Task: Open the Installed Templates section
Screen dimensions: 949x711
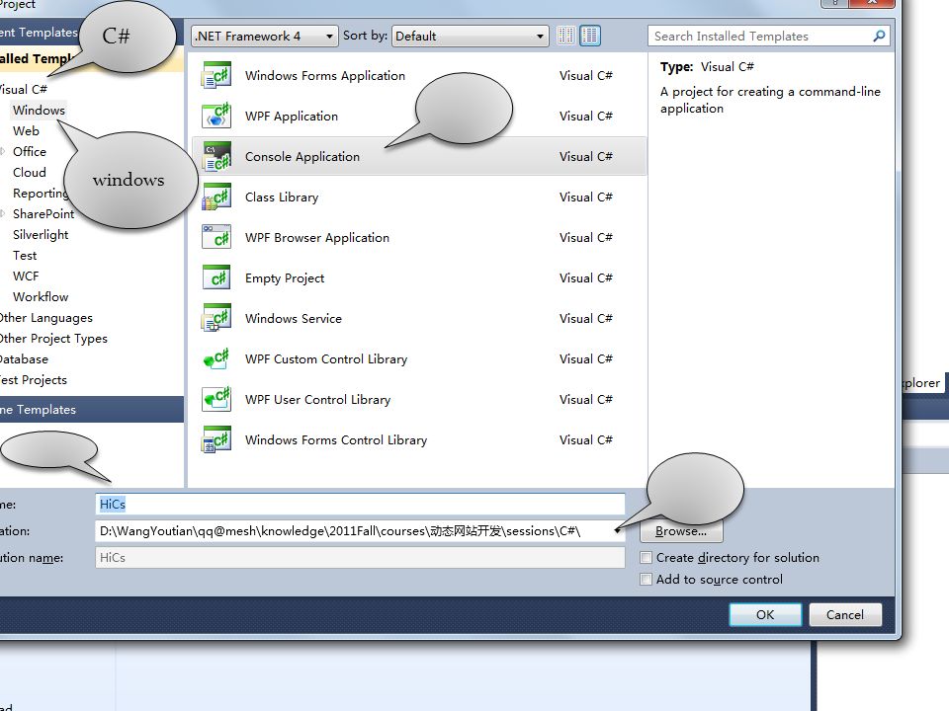Action: point(37,58)
